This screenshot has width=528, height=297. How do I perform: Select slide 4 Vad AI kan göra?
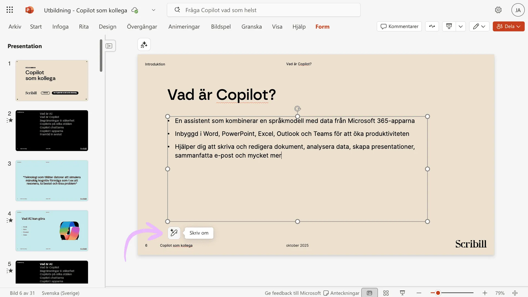(52, 231)
